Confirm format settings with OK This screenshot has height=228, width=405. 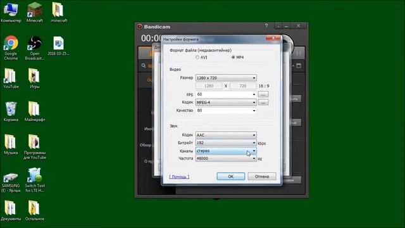(230, 176)
